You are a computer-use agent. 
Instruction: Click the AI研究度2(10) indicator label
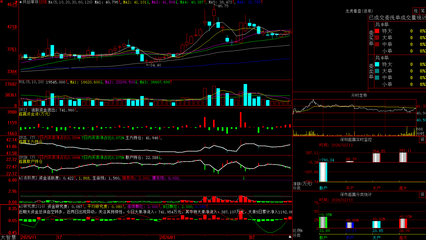[32, 206]
